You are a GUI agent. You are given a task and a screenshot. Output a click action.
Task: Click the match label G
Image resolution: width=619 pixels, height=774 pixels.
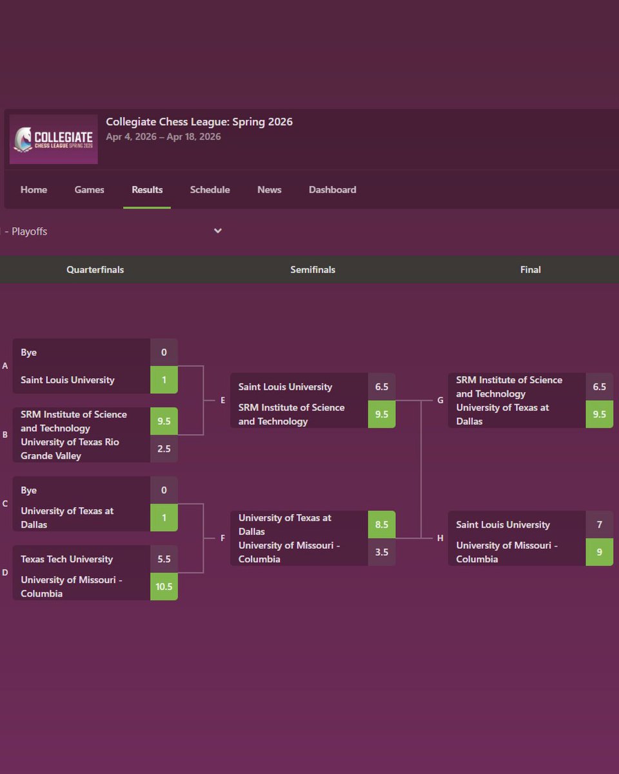click(x=440, y=401)
